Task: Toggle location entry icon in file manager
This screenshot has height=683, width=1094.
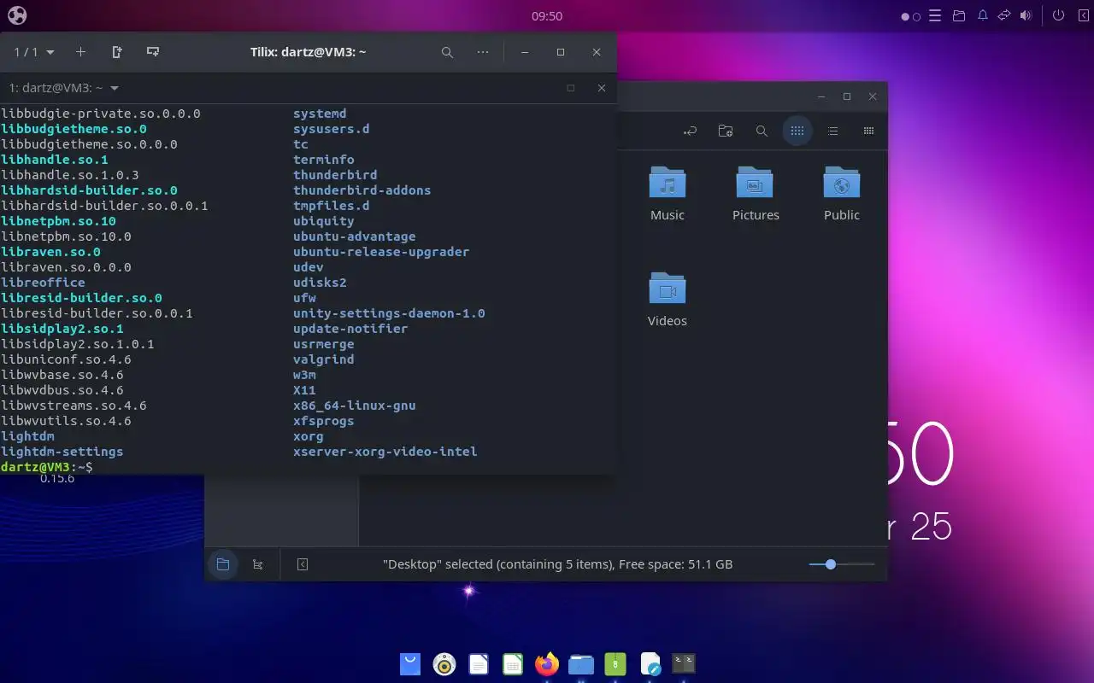Action: pos(690,131)
